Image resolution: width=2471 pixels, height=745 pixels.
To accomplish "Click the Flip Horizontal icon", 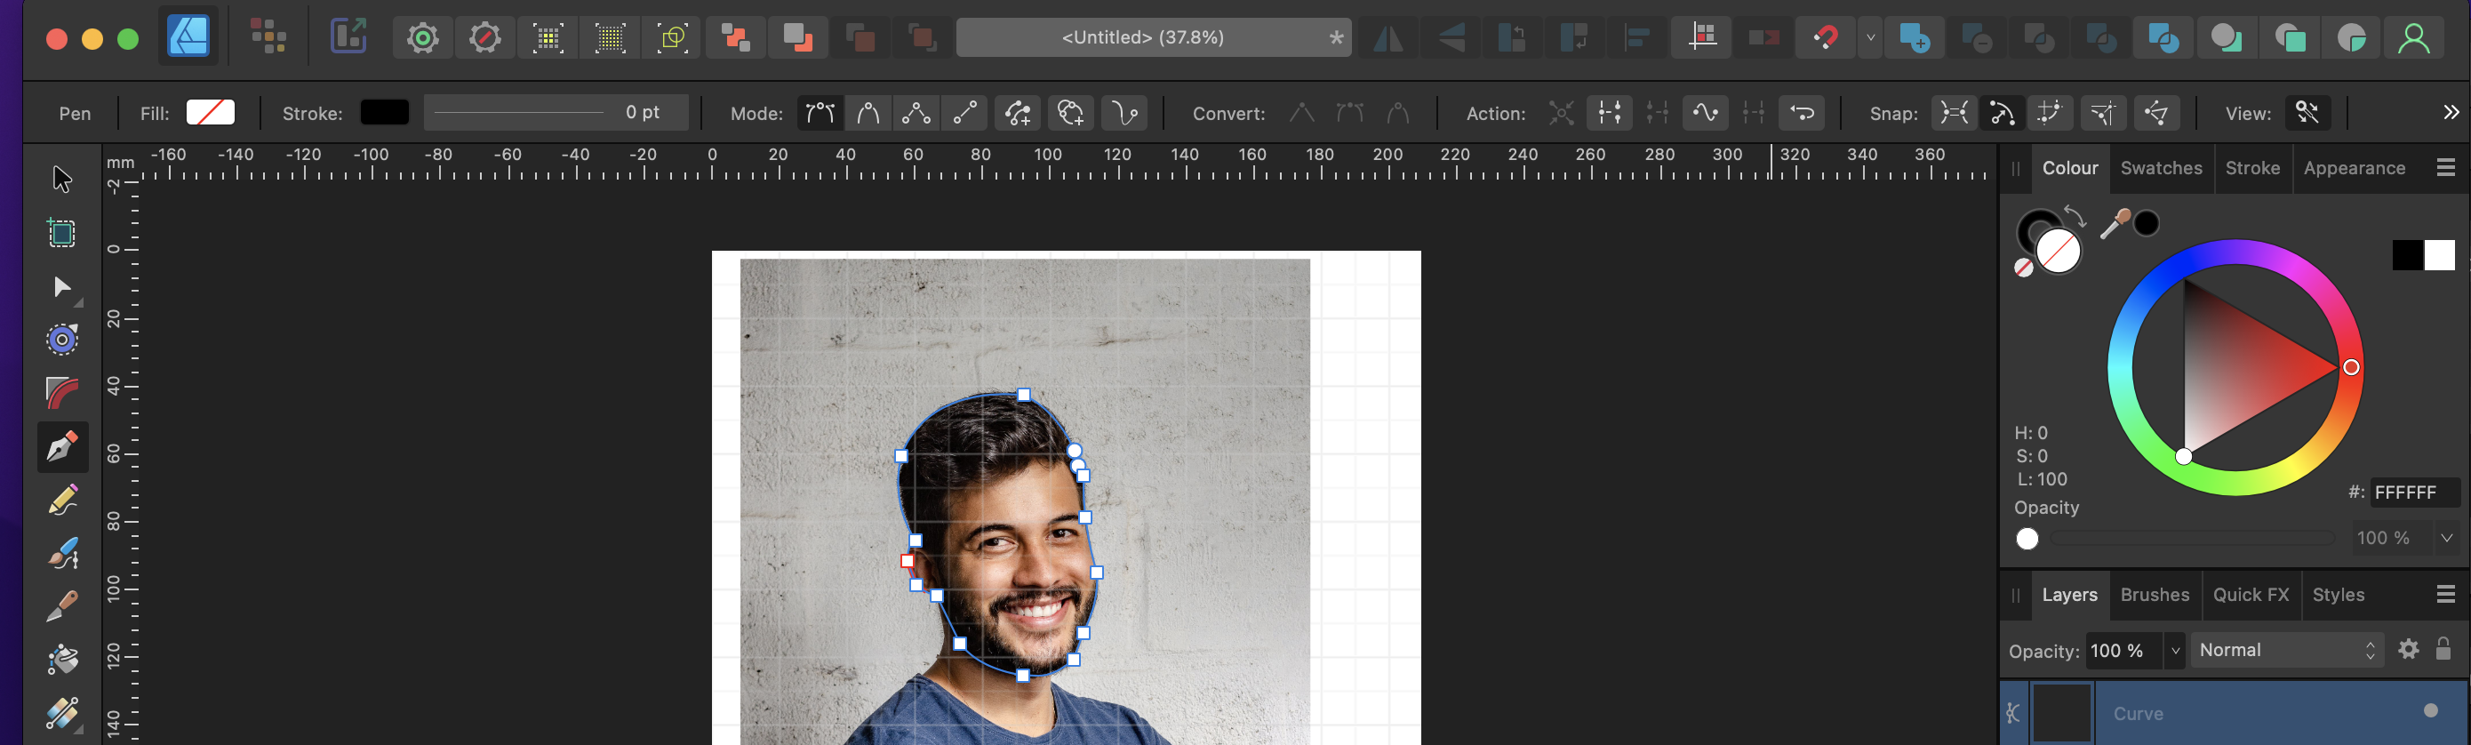I will click(x=1388, y=37).
